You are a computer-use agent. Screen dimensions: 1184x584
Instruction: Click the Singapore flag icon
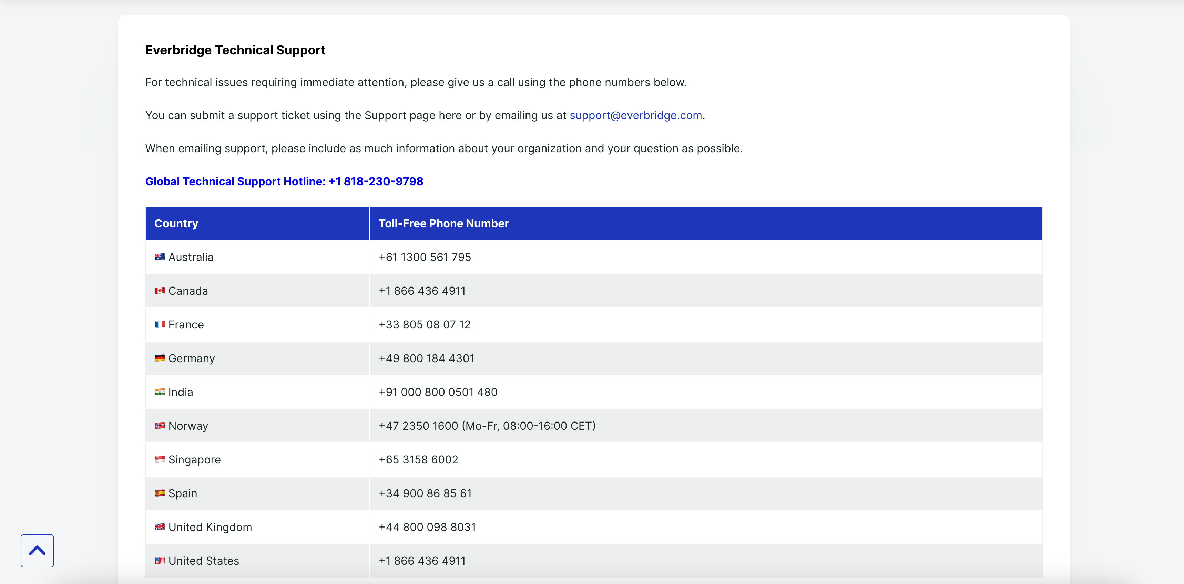pos(160,460)
